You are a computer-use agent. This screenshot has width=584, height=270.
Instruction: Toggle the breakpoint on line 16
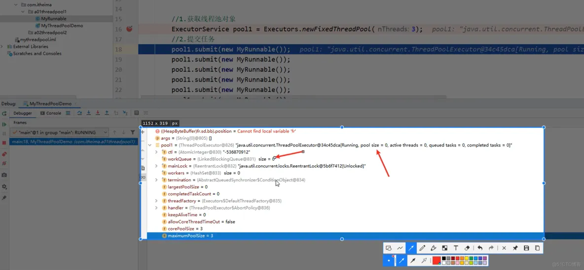point(129,29)
